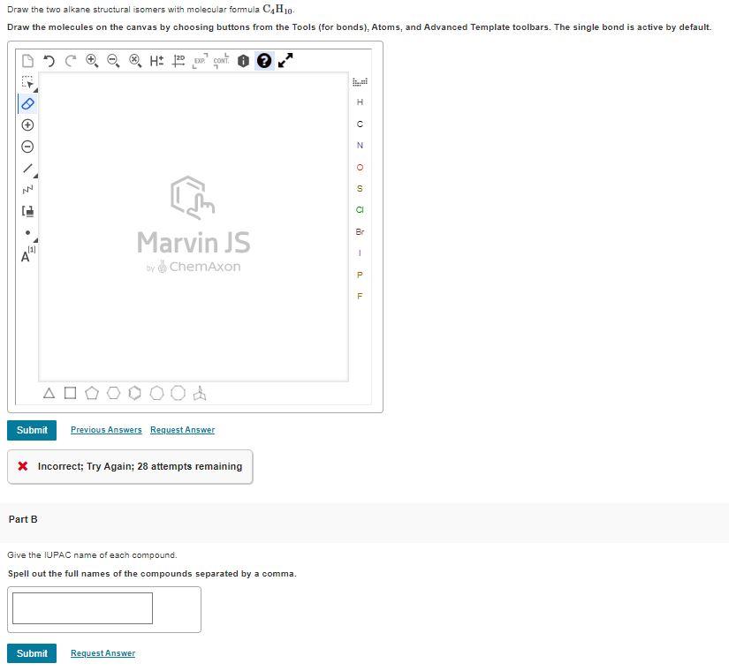Open the periodic table button
Viewport: 729px width, 671px height.
click(360, 82)
